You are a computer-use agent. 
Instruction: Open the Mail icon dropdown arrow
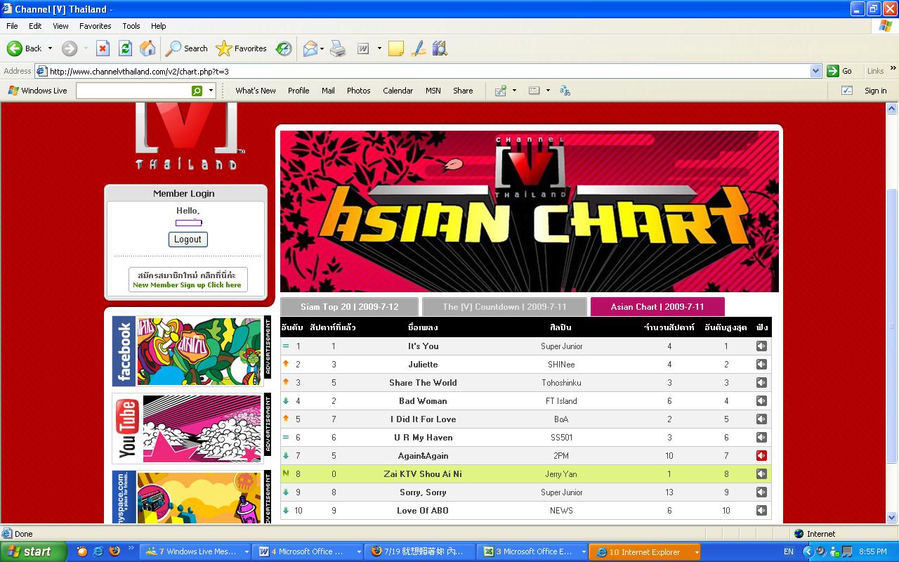tap(322, 48)
